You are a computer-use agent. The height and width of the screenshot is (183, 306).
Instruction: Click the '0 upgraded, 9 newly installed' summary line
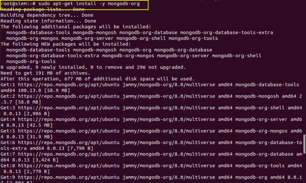point(93,67)
